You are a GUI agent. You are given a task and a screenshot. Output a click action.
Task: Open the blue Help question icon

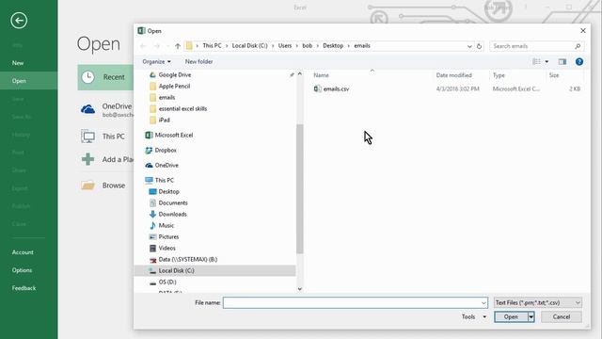pos(579,61)
